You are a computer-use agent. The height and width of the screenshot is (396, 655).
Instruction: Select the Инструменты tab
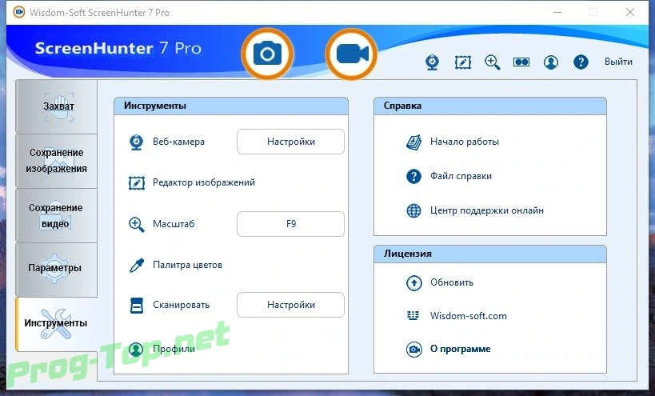[x=57, y=324]
